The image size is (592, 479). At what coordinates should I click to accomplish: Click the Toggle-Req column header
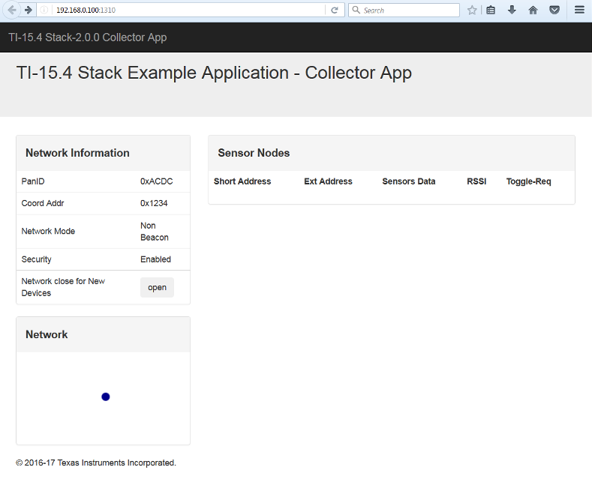point(528,181)
